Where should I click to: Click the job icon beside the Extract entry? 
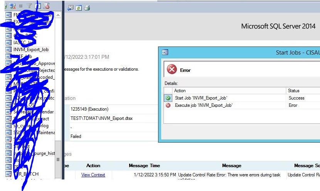(x=8, y=119)
